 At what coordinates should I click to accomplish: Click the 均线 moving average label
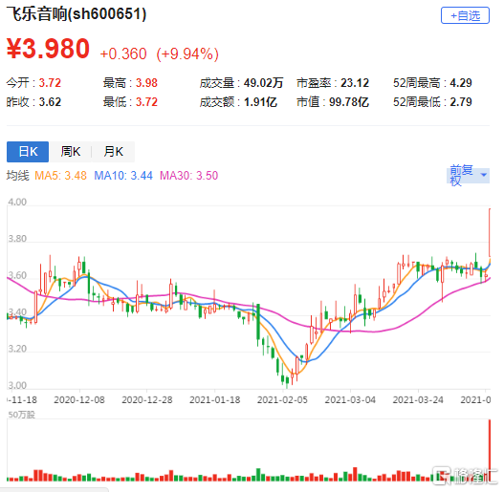coord(17,176)
